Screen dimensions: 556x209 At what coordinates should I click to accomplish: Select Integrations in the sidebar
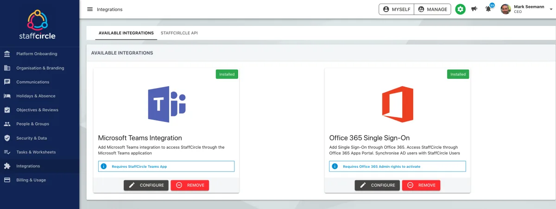point(40,166)
